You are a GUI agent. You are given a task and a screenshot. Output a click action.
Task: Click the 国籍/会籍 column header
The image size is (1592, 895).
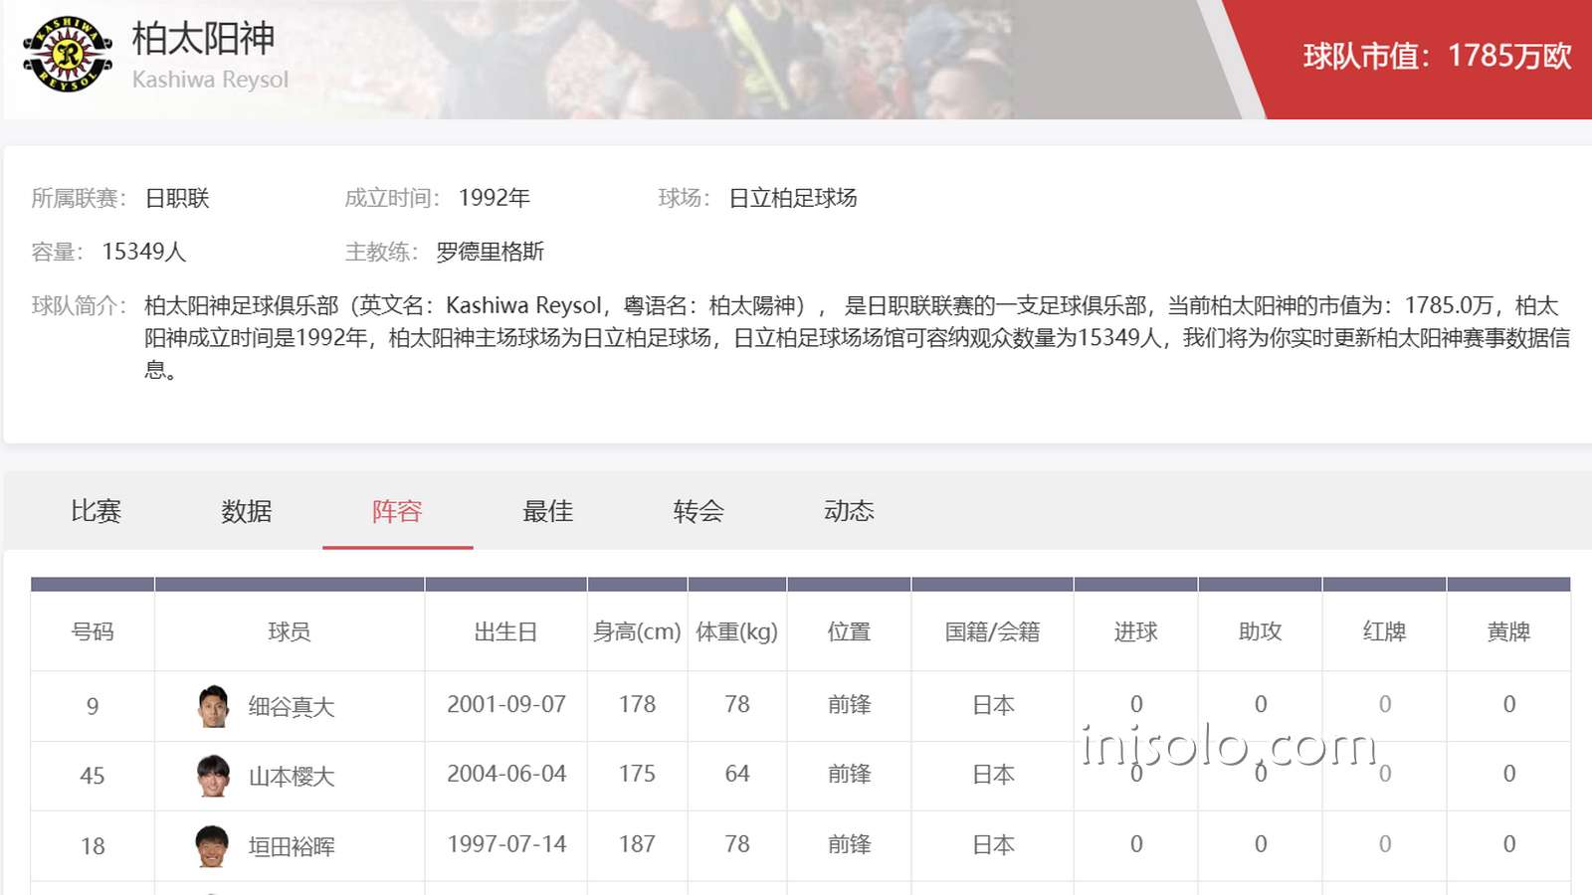tap(992, 631)
